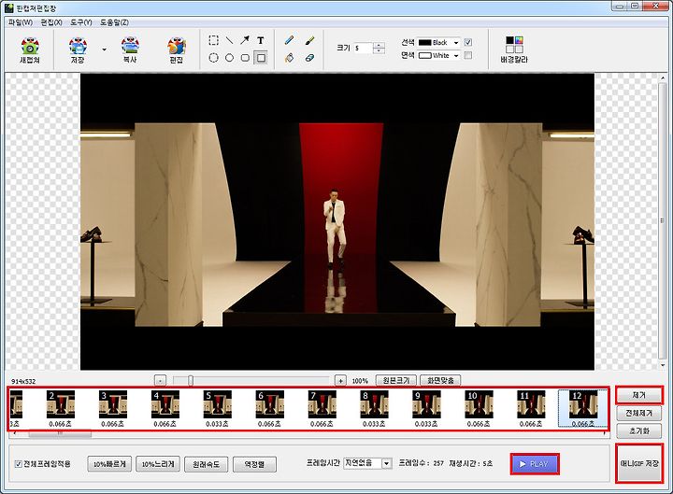Click the 전체제거 remove all button

tap(639, 413)
